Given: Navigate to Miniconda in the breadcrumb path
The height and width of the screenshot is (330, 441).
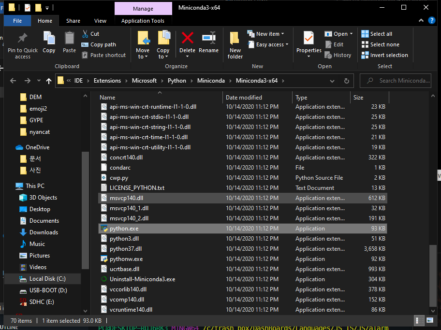Looking at the screenshot, I should [x=211, y=81].
